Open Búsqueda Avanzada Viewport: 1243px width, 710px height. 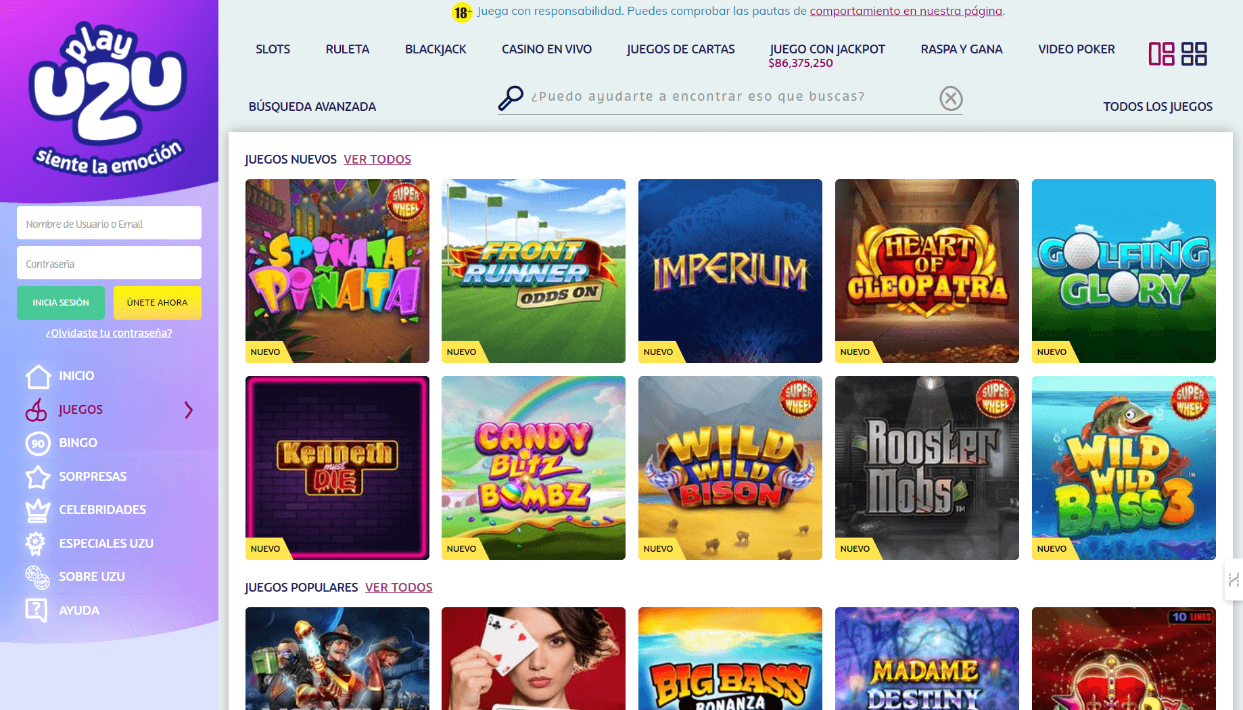[312, 106]
